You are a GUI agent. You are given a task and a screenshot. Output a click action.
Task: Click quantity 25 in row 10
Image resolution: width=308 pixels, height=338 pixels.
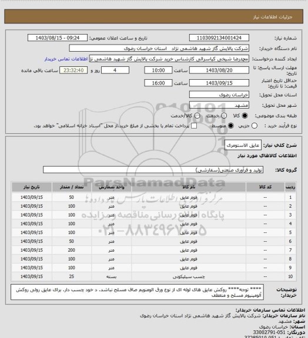tap(72, 276)
